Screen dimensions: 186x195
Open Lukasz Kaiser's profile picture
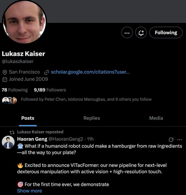pyautogui.click(x=24, y=23)
